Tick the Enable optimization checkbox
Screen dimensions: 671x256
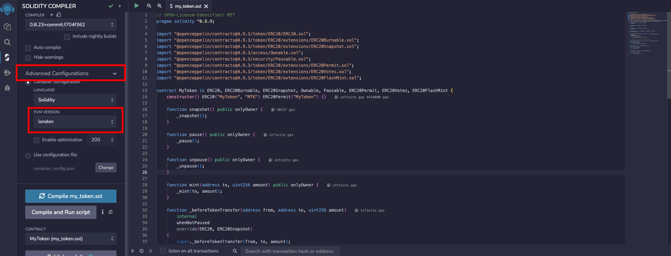(x=36, y=140)
